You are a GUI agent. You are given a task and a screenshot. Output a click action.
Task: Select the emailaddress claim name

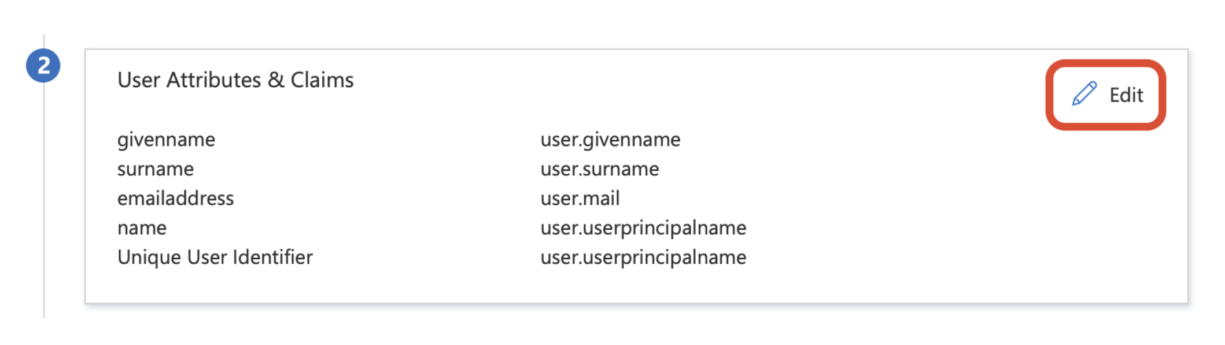(x=176, y=198)
